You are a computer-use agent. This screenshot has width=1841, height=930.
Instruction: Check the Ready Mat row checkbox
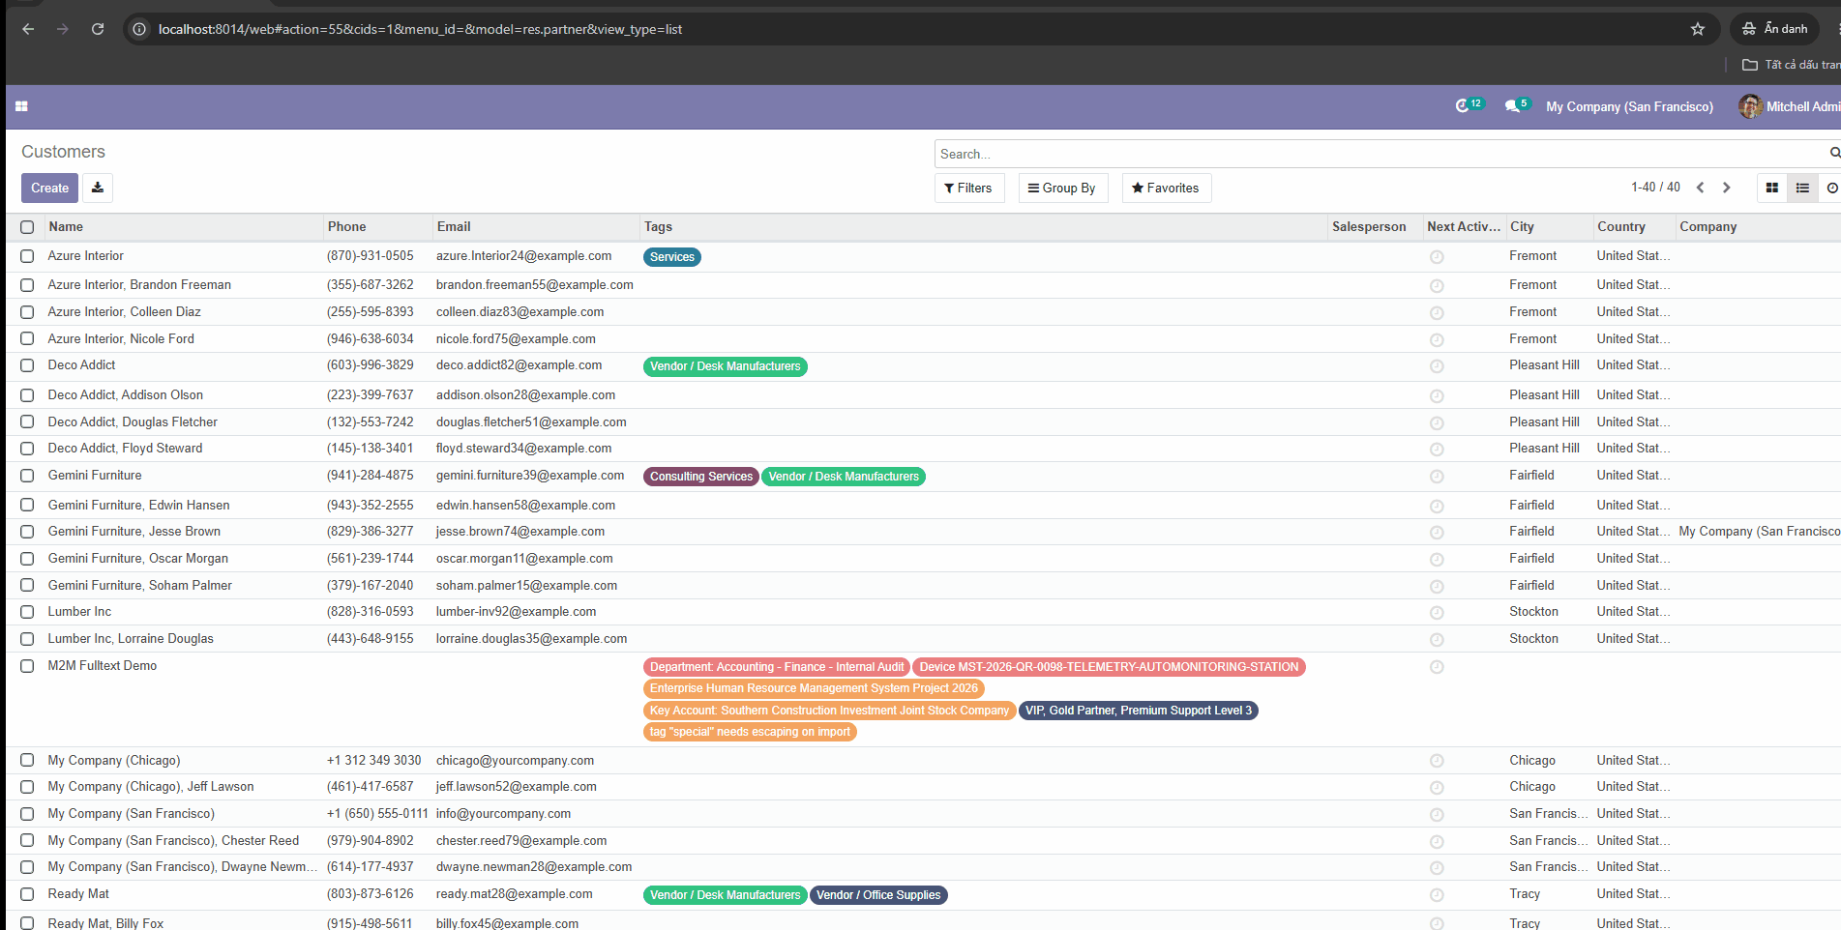[27, 894]
